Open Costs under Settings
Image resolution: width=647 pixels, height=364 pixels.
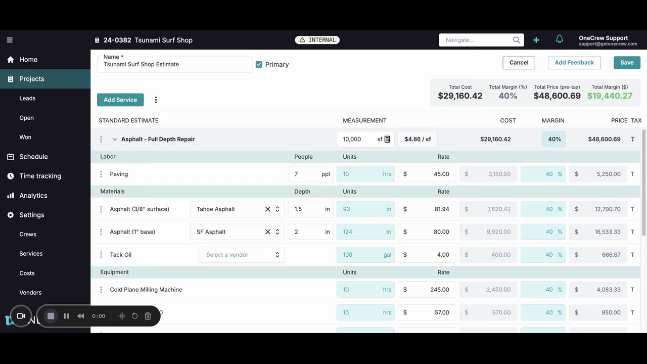tap(27, 273)
